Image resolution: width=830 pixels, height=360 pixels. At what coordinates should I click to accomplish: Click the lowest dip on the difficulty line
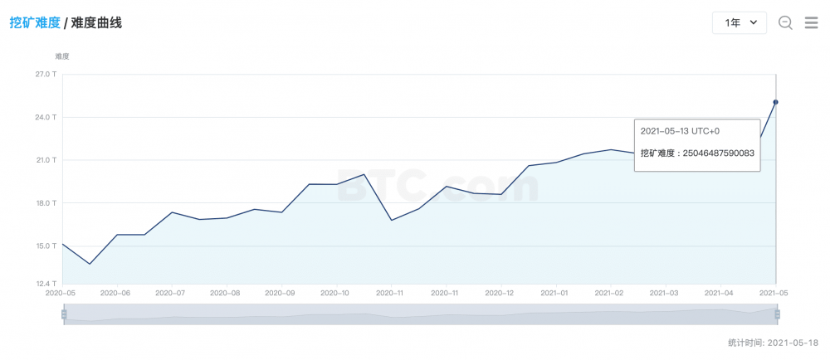(x=90, y=264)
